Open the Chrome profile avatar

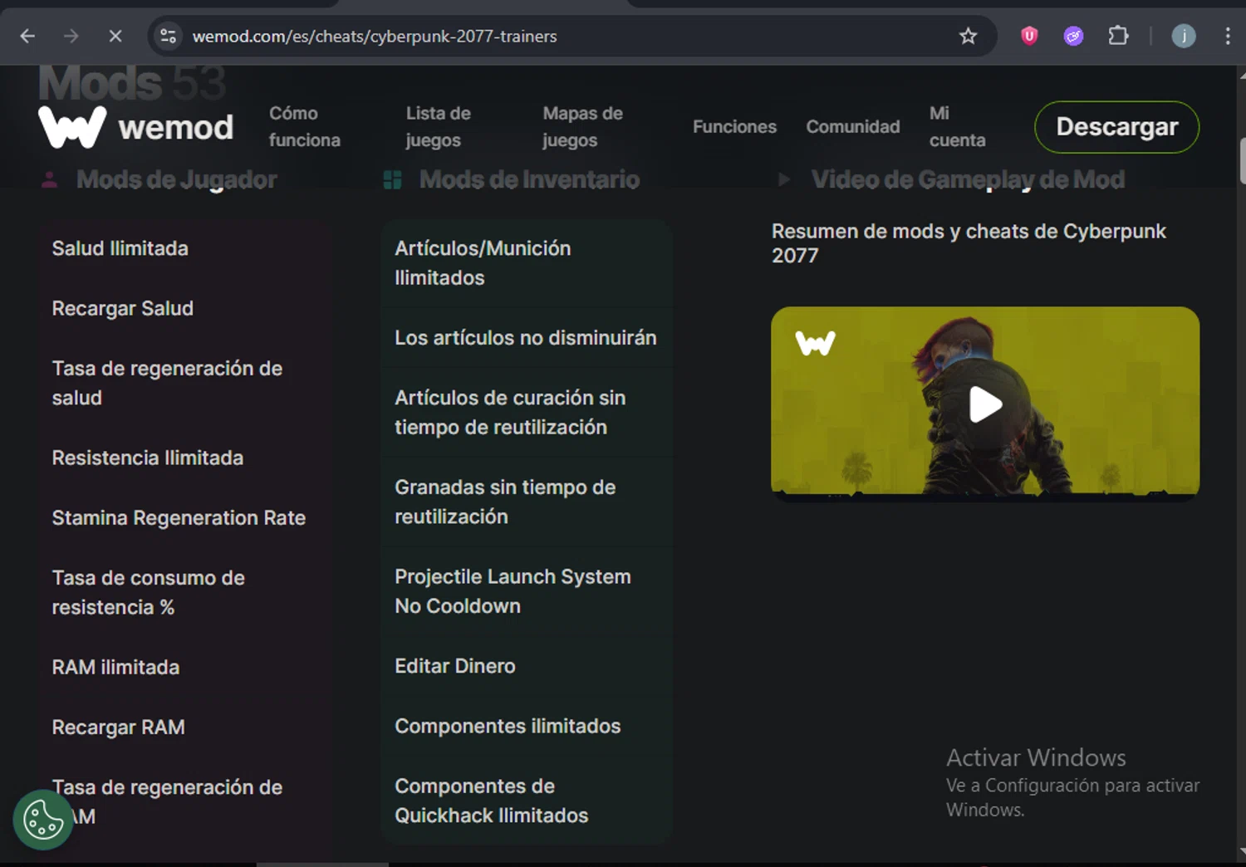point(1184,36)
